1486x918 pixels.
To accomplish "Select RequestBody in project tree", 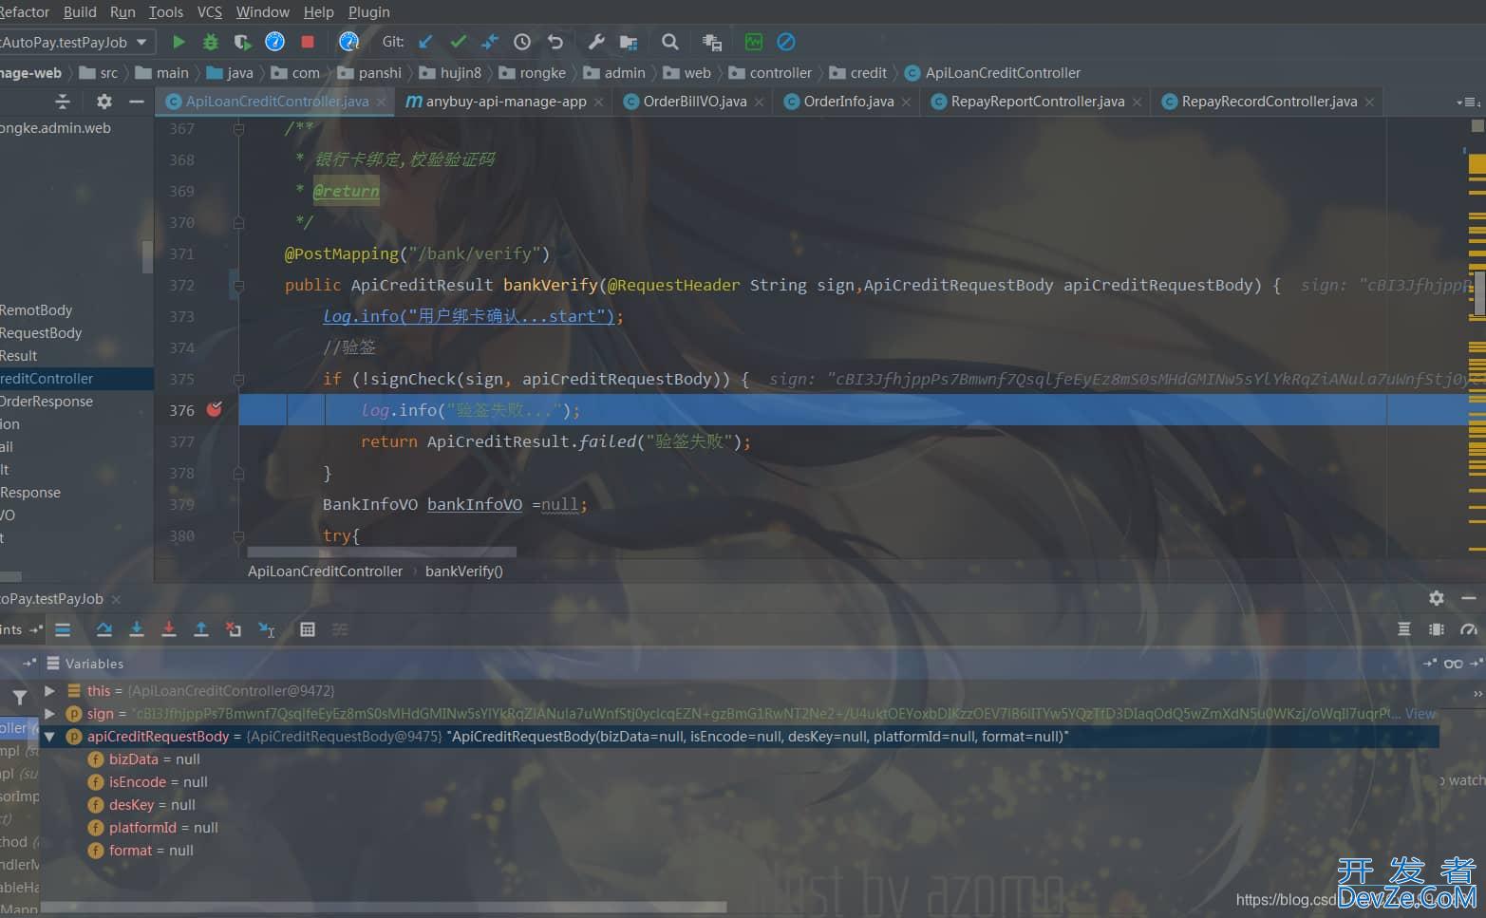I will (x=41, y=332).
